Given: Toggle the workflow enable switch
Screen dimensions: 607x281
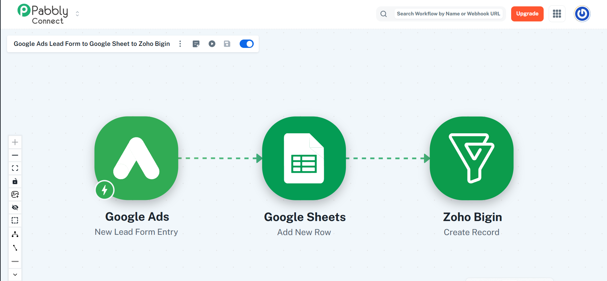Looking at the screenshot, I should click(x=247, y=44).
